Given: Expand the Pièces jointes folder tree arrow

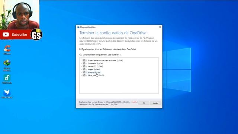Looking at the screenshot, I should (81, 75).
